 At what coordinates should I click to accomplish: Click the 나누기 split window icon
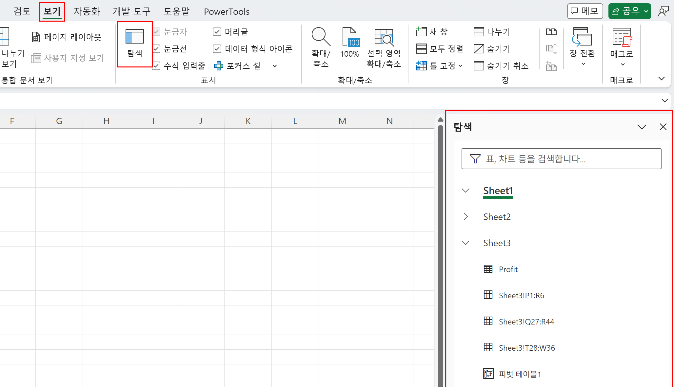coord(479,32)
